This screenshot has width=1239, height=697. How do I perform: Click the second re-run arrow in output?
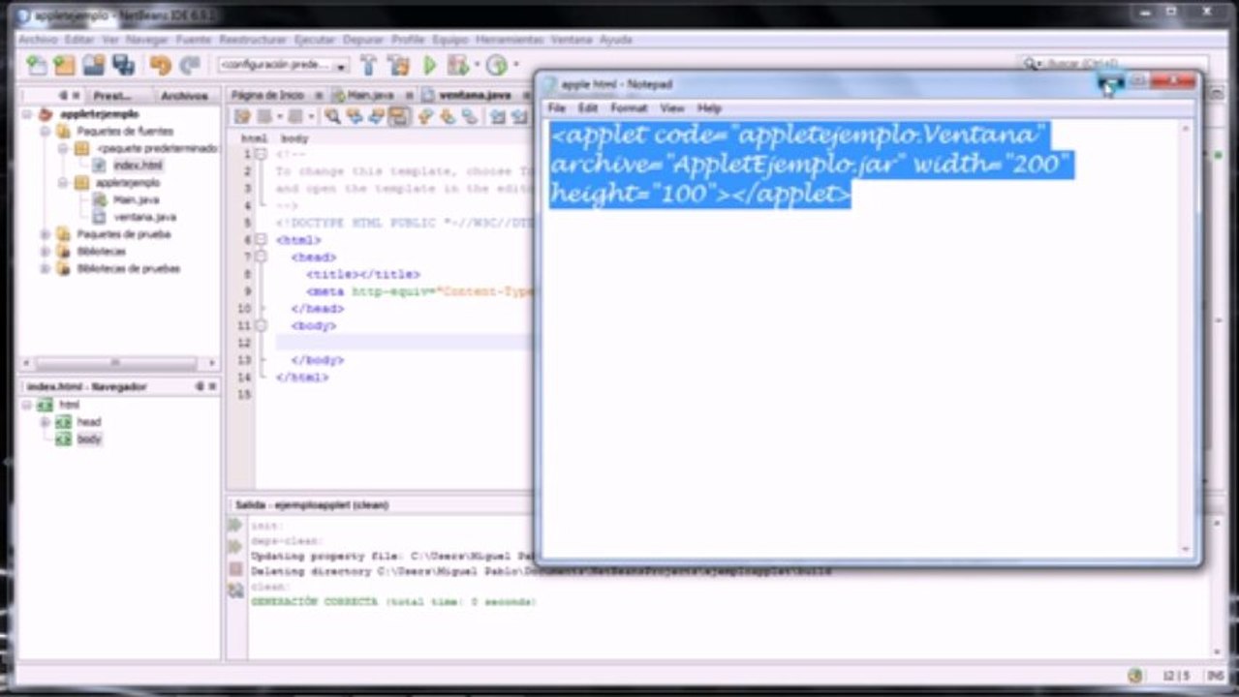pyautogui.click(x=235, y=547)
